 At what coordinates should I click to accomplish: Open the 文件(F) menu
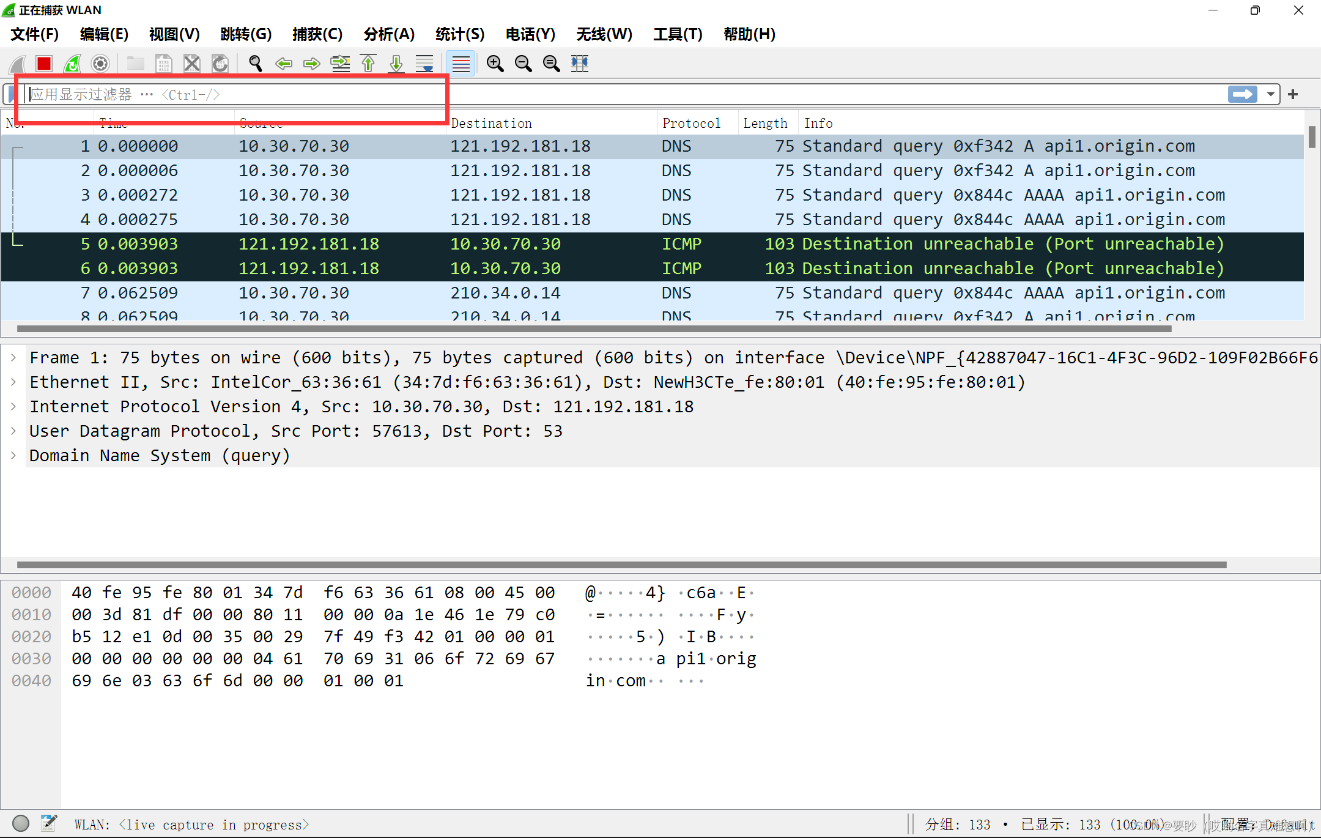[35, 34]
